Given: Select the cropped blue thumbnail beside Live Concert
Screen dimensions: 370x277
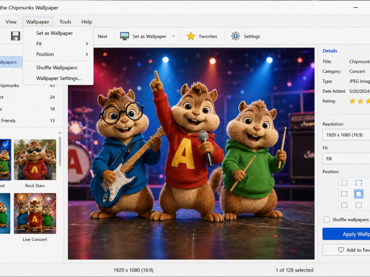Looking at the screenshot, I should click(5, 213).
